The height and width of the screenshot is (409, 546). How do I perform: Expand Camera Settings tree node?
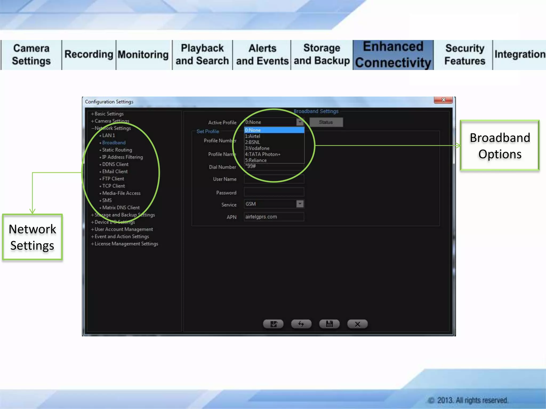[93, 121]
